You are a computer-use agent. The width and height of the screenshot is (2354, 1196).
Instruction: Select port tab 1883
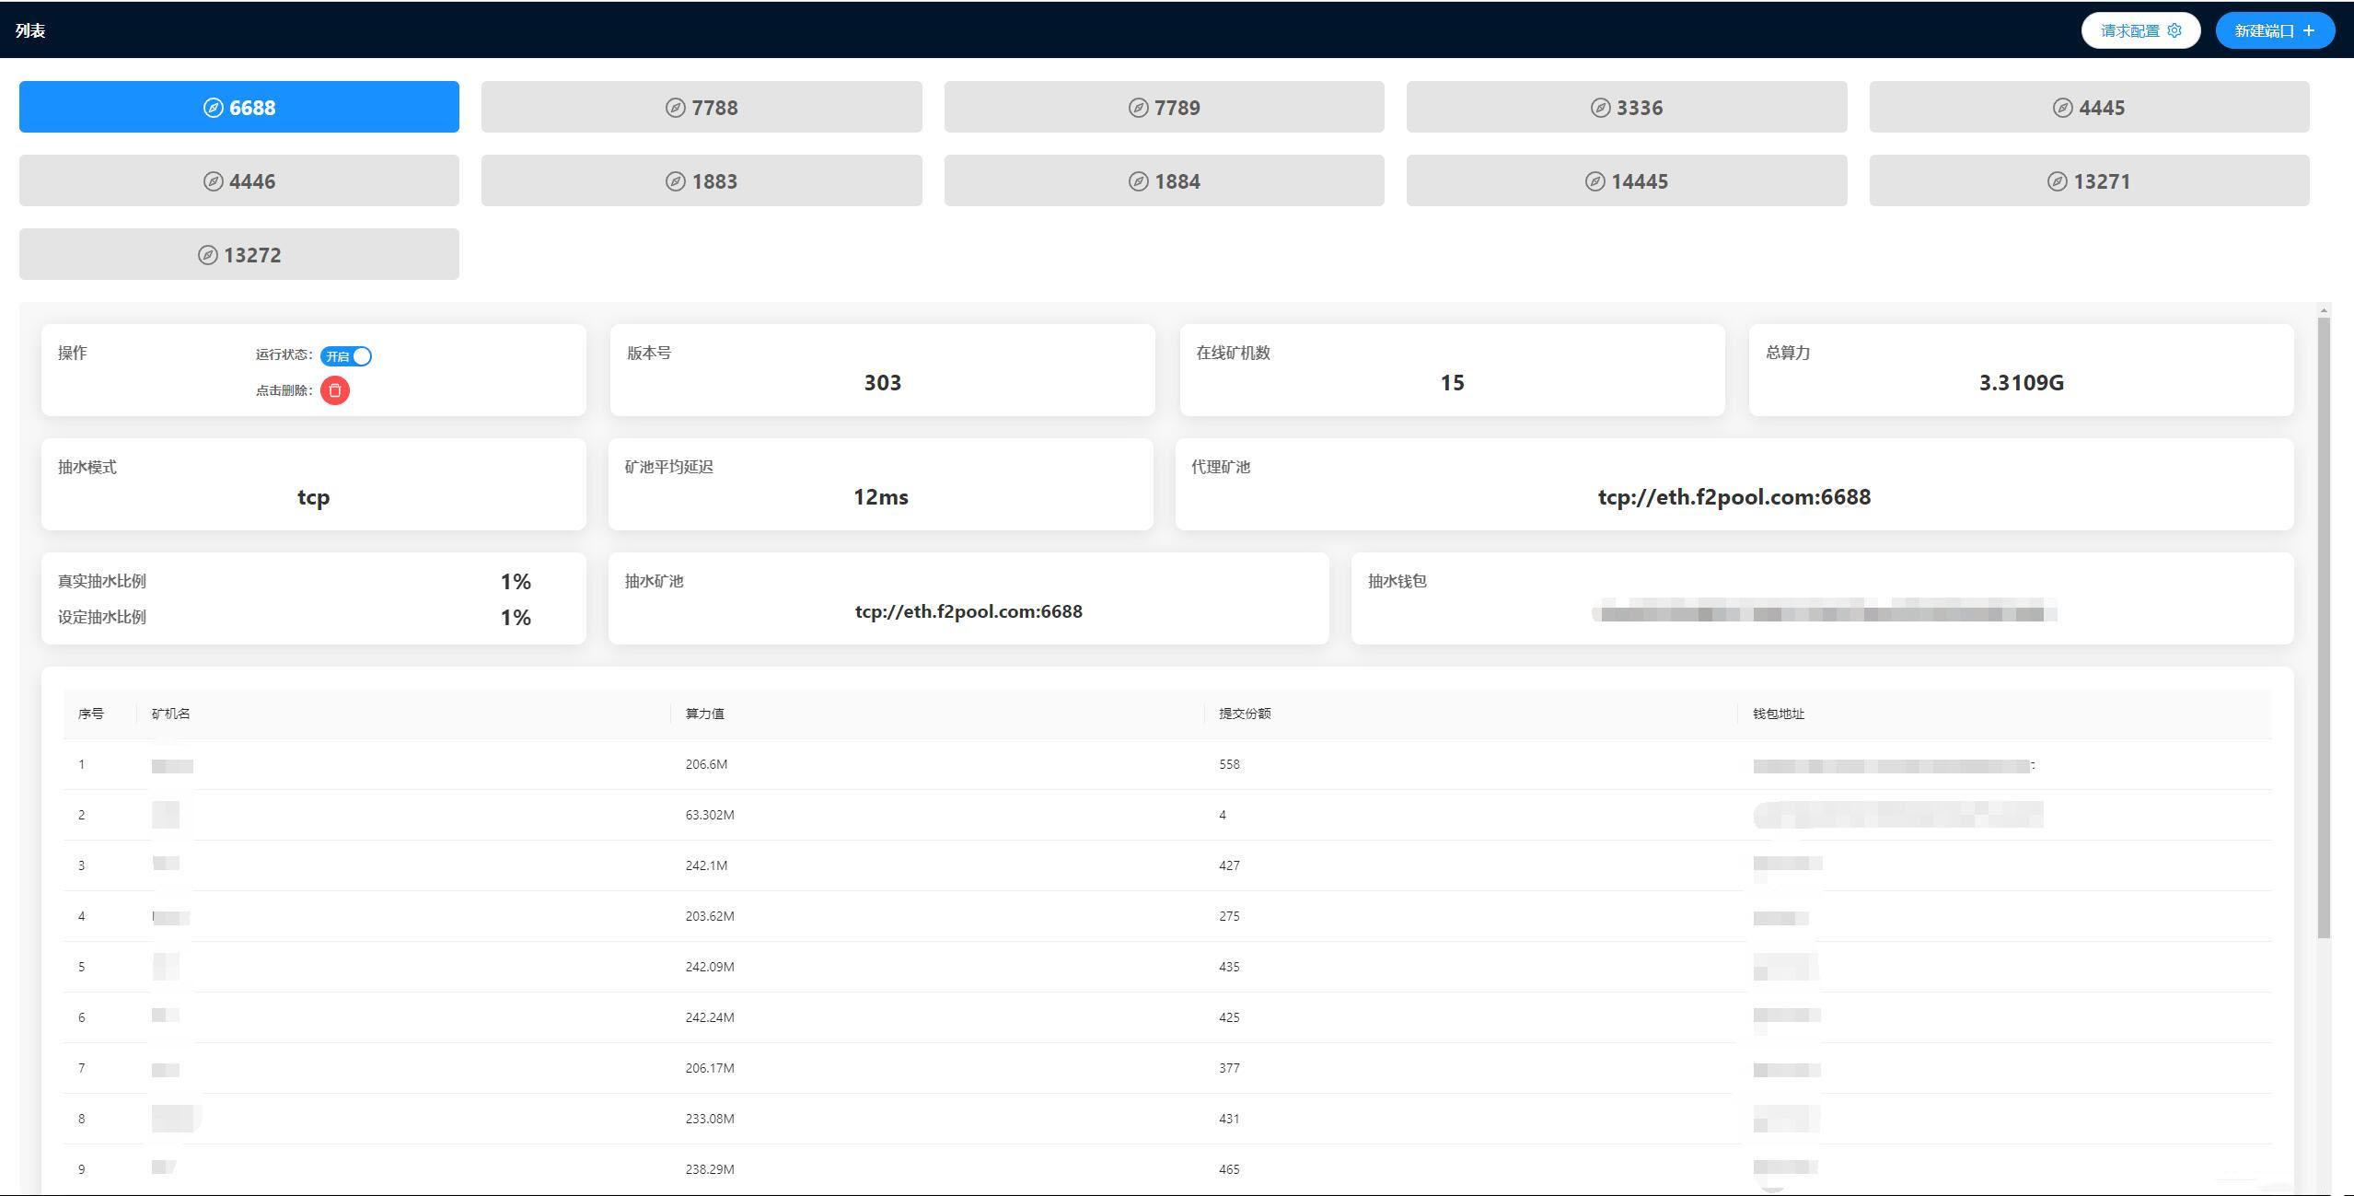click(x=701, y=180)
